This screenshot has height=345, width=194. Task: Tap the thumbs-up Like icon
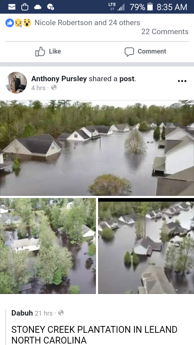(40, 51)
